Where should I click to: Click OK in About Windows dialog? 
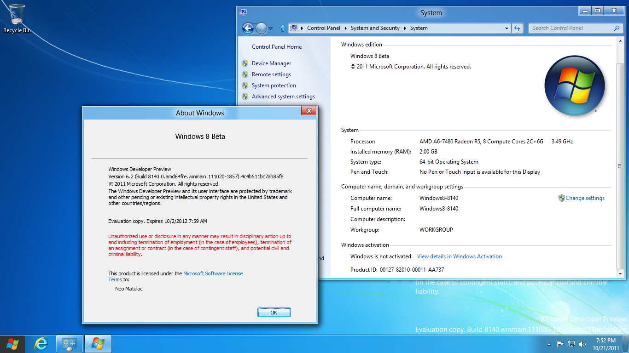tap(274, 313)
